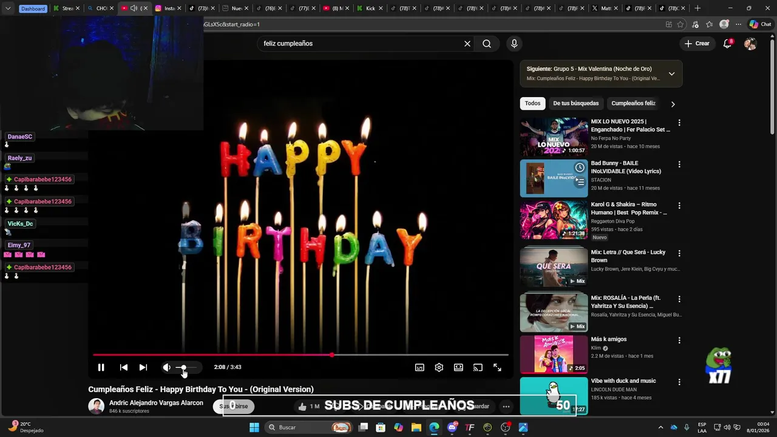Pause the video with the pause button
777x437 pixels.
click(101, 367)
